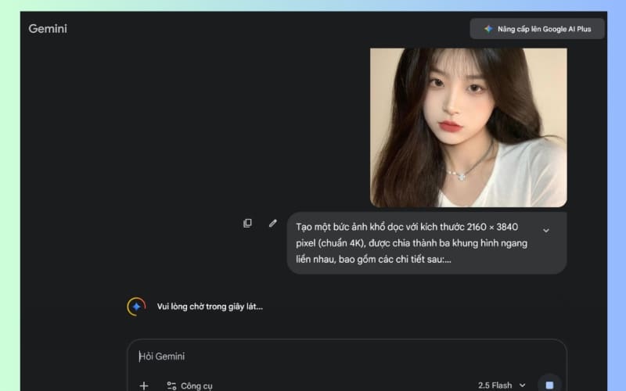Click the spinning Gemini spark loading icon
Image resolution: width=626 pixels, height=391 pixels.
point(136,307)
